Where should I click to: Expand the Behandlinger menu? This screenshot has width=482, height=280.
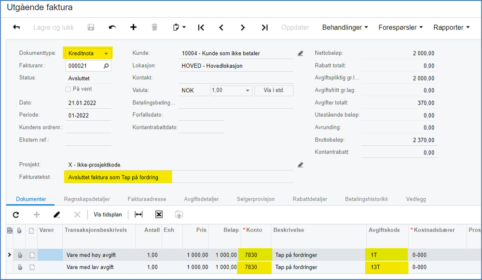(x=345, y=27)
